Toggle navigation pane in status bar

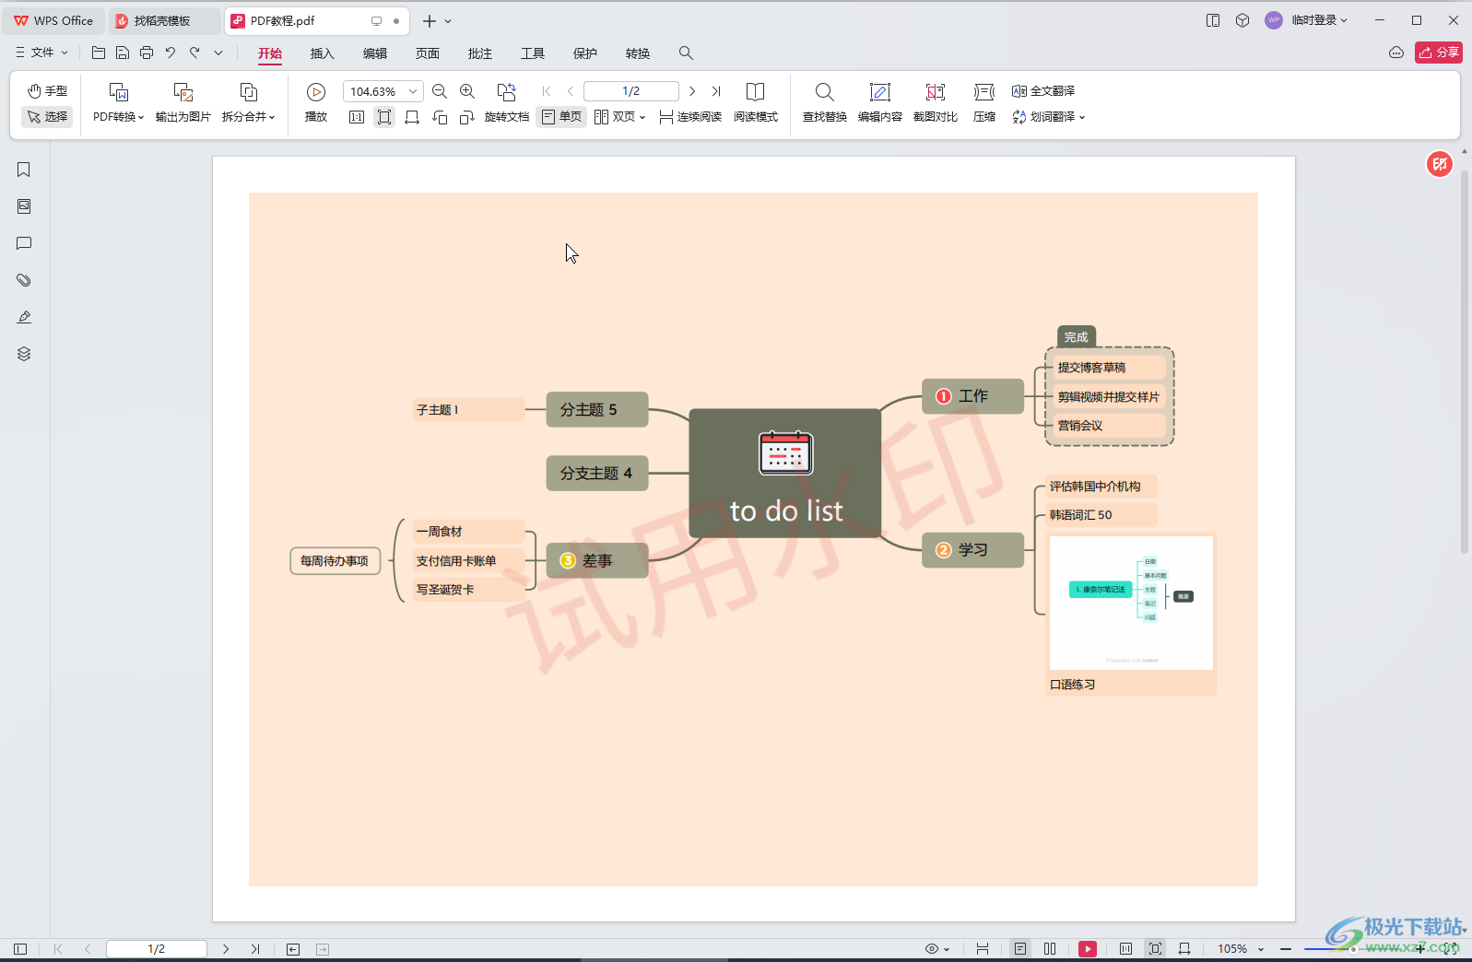[x=20, y=948]
